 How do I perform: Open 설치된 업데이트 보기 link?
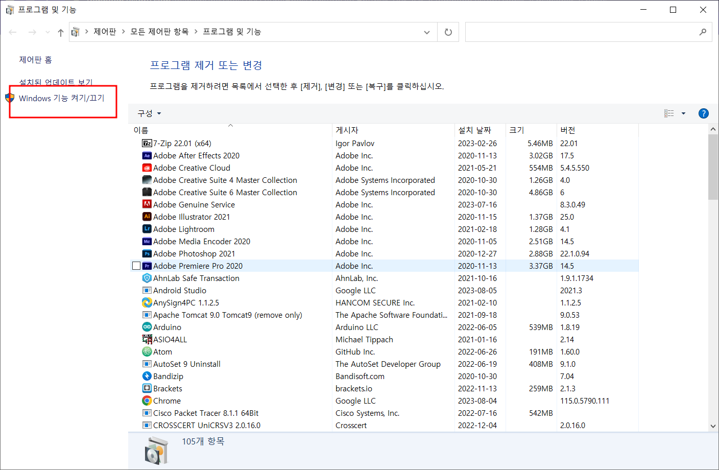(x=56, y=82)
